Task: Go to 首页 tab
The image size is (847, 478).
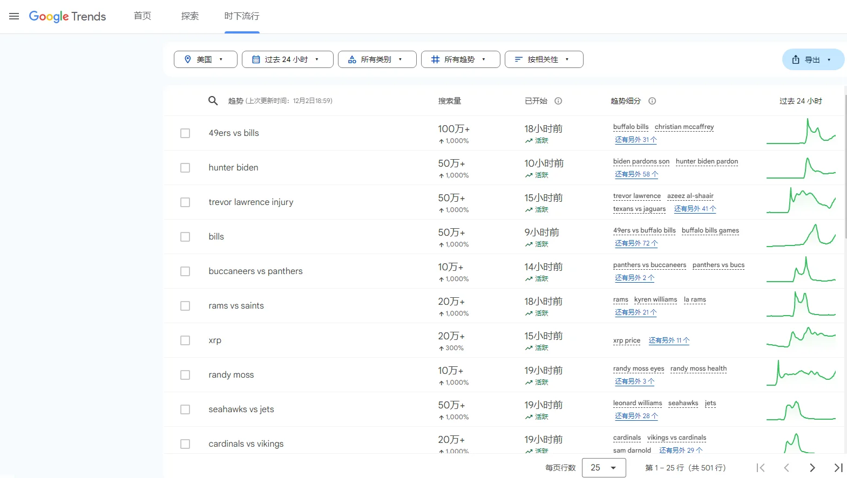Action: coord(143,16)
